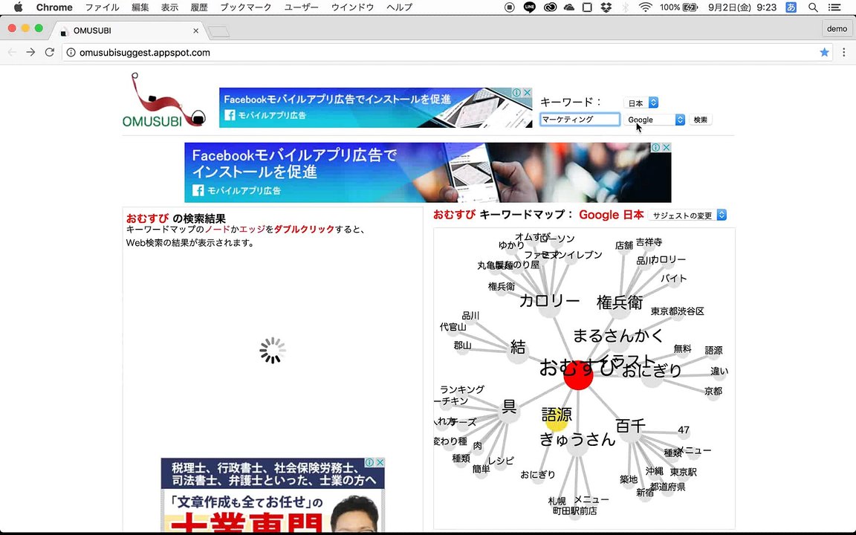856x535 pixels.
Task: Reload the page with refresh icon
Action: click(x=50, y=53)
